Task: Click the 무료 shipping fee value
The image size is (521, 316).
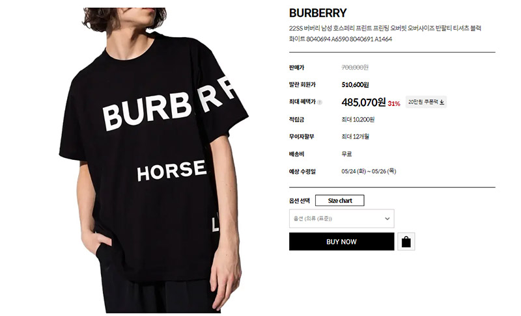Action: tap(346, 154)
